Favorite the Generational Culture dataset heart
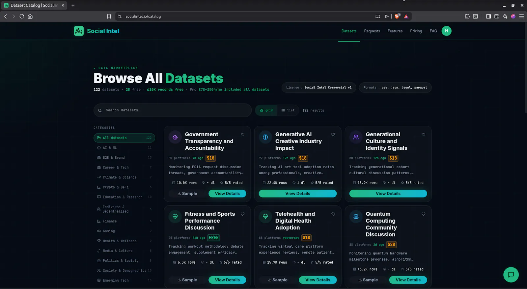Viewport: 527px width, 289px height. click(x=424, y=135)
